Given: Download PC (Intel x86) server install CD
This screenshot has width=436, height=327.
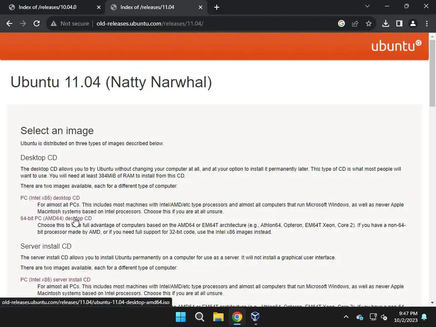Looking at the screenshot, I should 55,279.
